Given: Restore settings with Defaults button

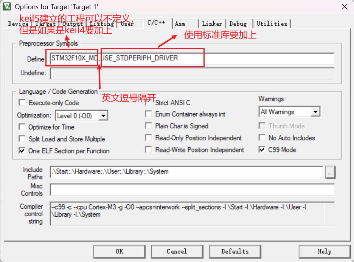Looking at the screenshot, I should pyautogui.click(x=235, y=251).
